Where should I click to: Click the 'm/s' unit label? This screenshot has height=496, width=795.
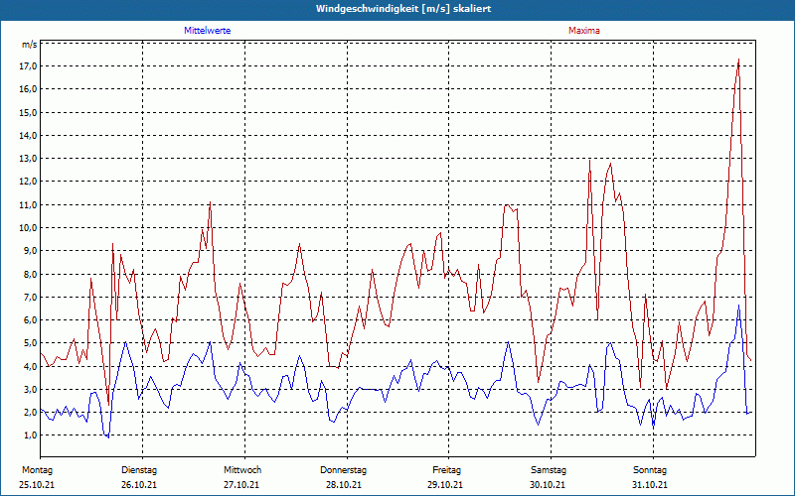click(x=29, y=44)
